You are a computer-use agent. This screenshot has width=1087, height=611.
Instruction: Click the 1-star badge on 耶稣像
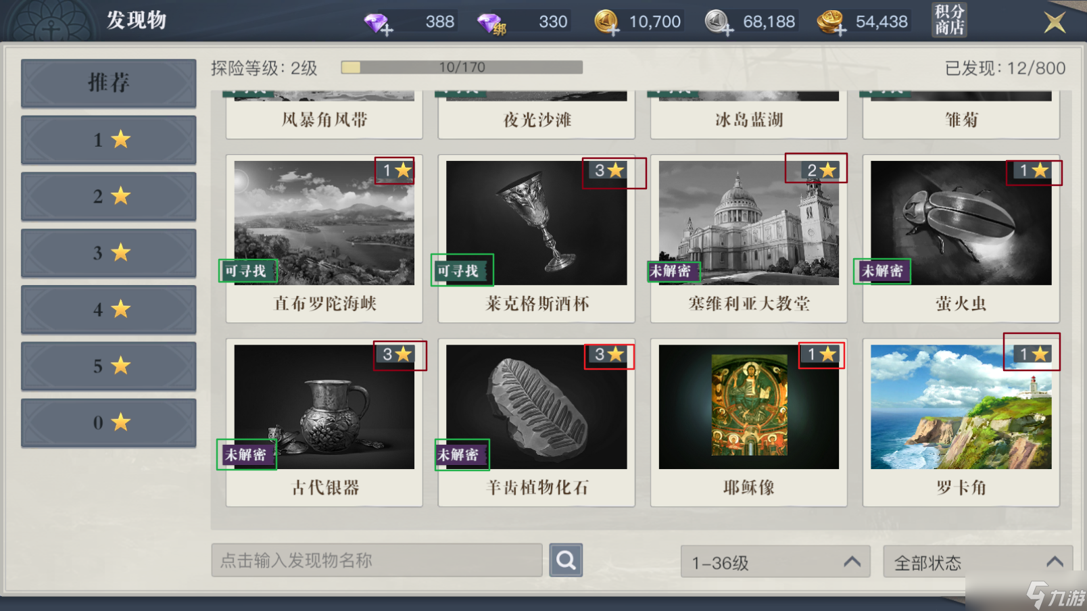pos(821,354)
